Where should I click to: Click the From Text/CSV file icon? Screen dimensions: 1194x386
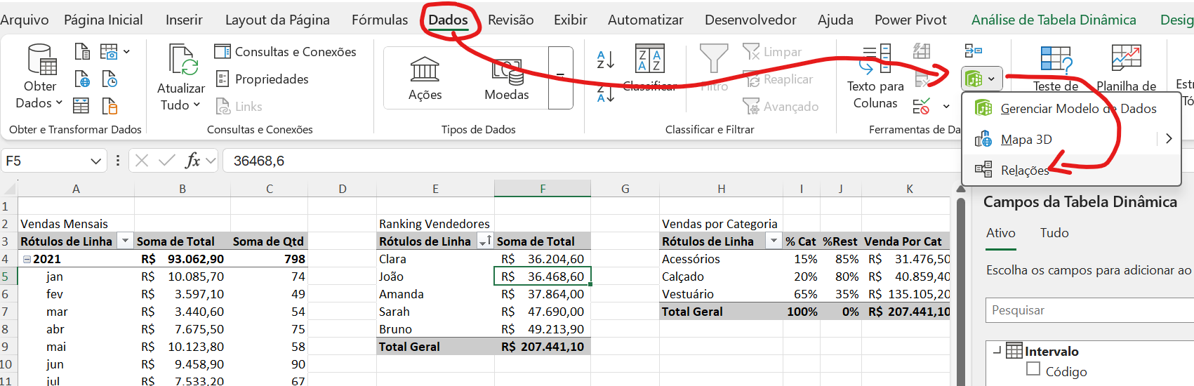[x=82, y=51]
